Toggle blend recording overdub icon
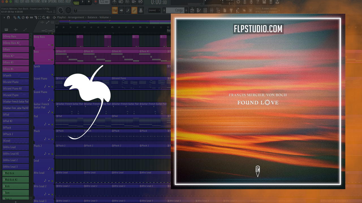Viewport: 362px width, 203px height. pos(134,2)
